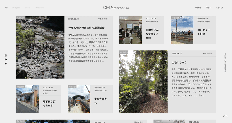Click the 箕面森町の工場 project label
Screen dimensions: 232x123
click(x=100, y=91)
